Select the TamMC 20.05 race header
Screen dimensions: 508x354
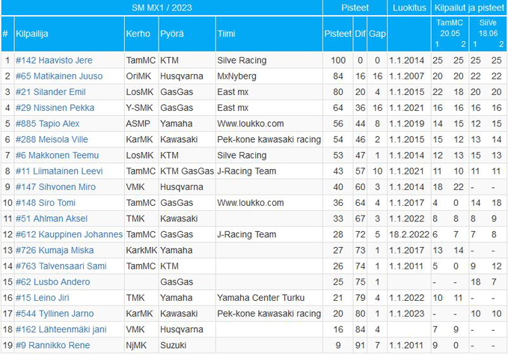(450, 28)
